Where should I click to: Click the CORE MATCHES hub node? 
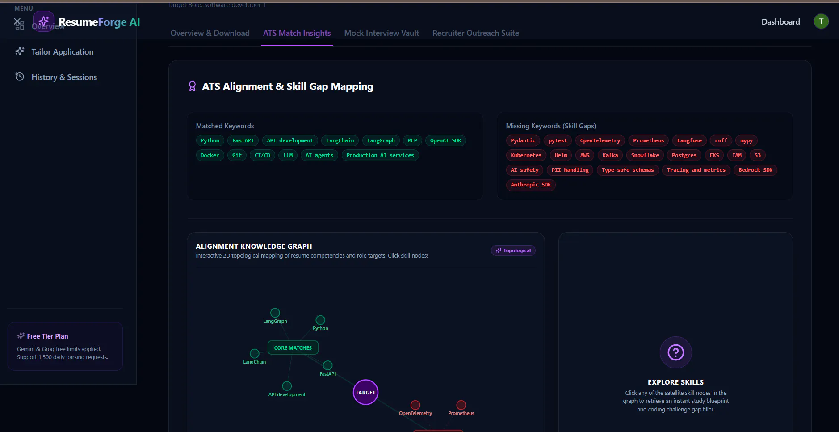point(293,347)
